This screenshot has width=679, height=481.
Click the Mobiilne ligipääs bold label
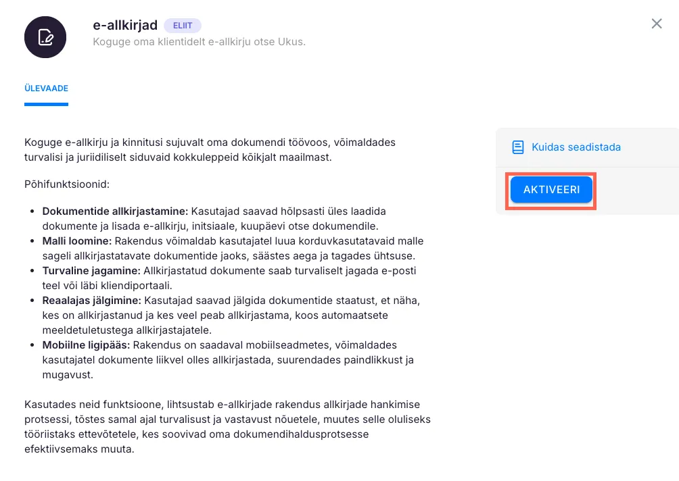(x=86, y=345)
